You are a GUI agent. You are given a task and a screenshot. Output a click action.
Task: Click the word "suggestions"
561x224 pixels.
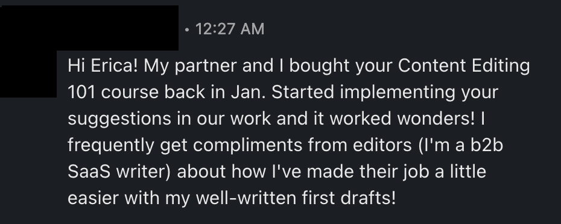(119, 119)
